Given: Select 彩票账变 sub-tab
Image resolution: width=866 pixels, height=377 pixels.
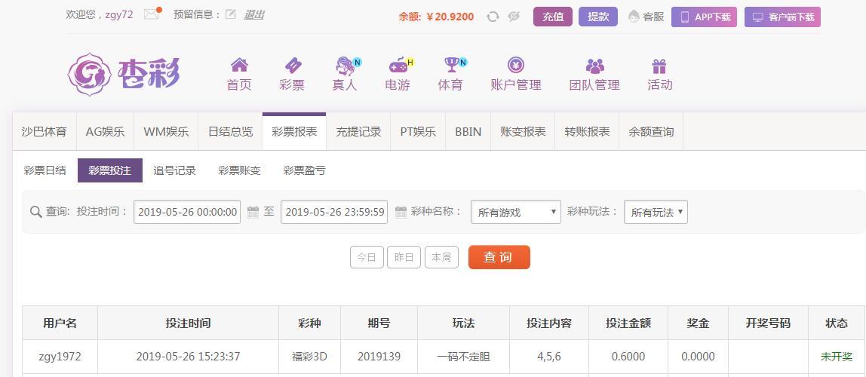Looking at the screenshot, I should 239,170.
